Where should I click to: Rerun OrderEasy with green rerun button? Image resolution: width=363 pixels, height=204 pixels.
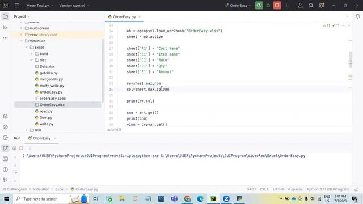tap(259, 5)
